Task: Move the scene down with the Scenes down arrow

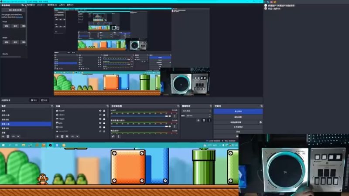Action: click(x=18, y=136)
